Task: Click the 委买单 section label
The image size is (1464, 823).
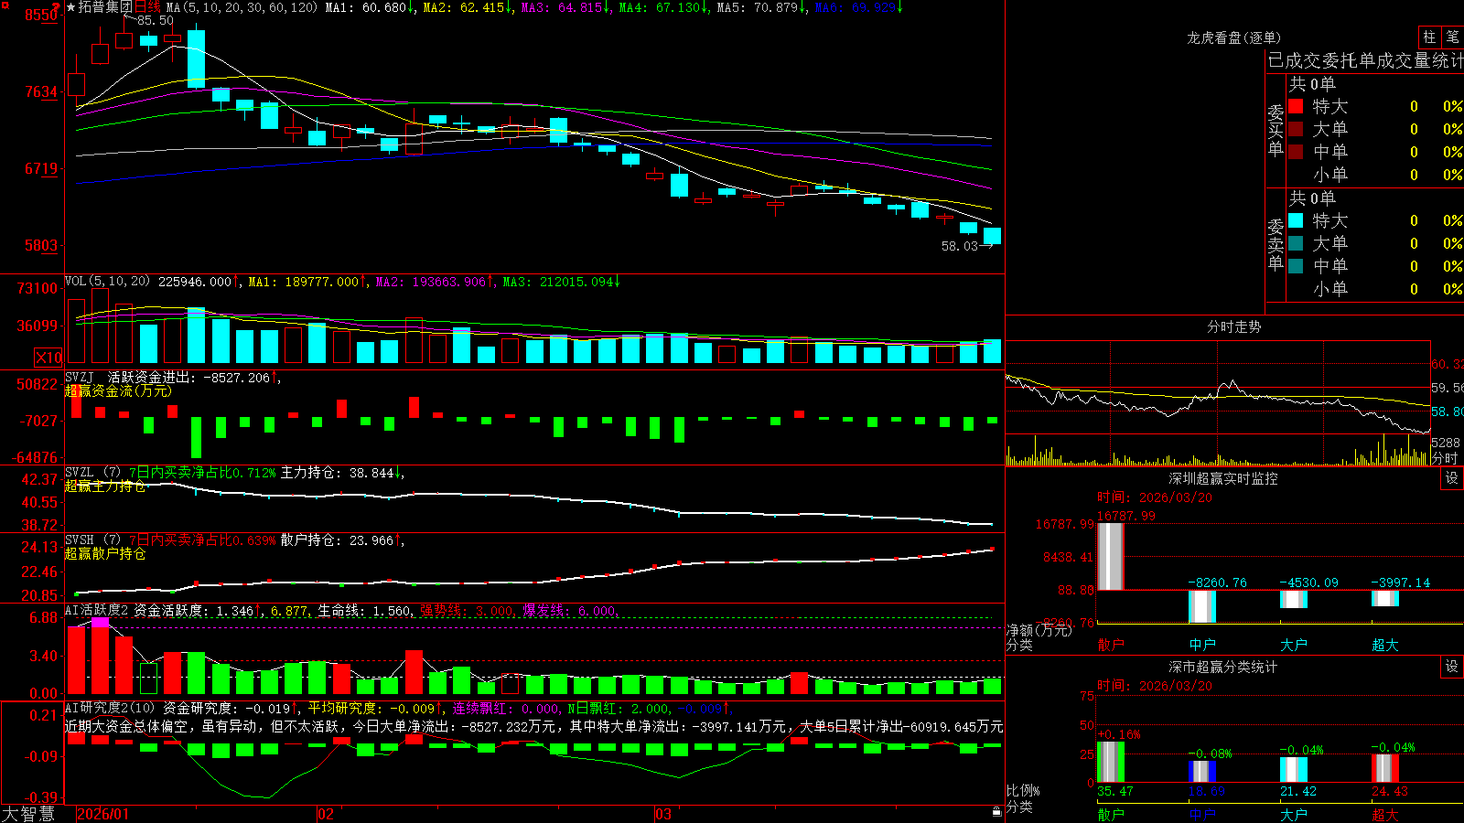Action: click(1276, 130)
